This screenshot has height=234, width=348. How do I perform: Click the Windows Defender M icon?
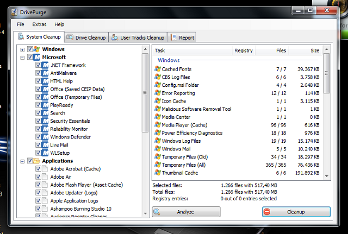pyautogui.click(x=45, y=137)
